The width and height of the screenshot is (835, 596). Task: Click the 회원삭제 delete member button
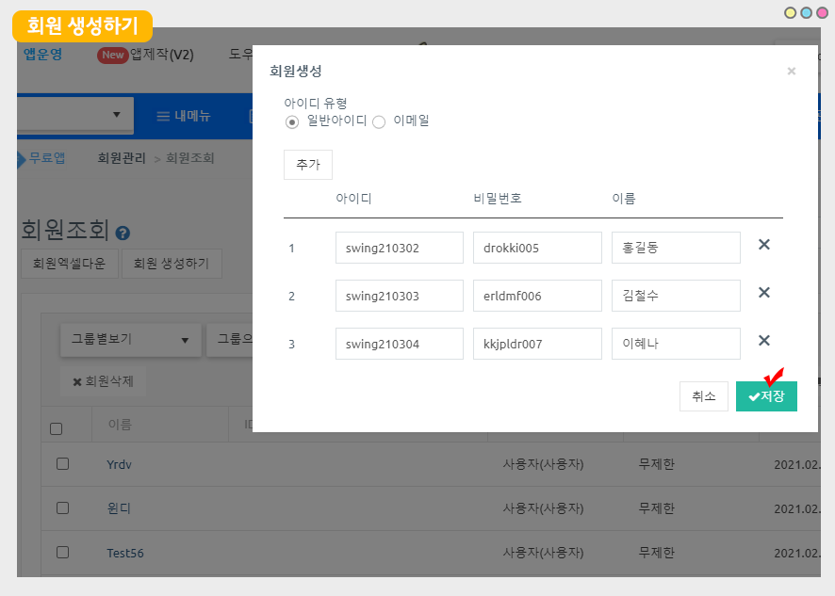[x=104, y=382]
